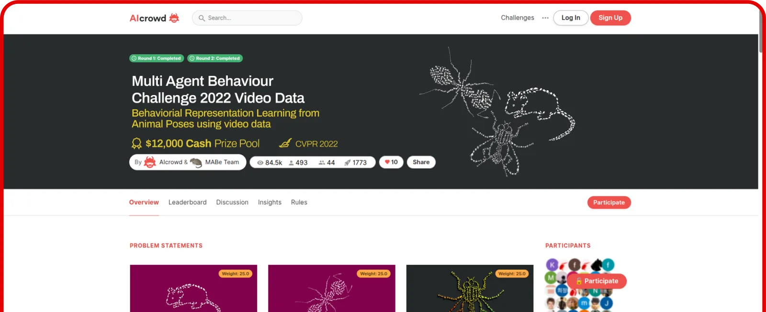Click the search magnifier icon
This screenshot has height=312, width=766.
[202, 18]
